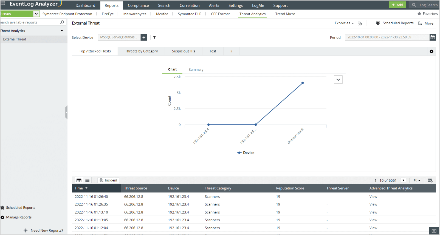Screen dimensions: 440x235
Task: Switch to Threats by Category tab
Action: 141,51
